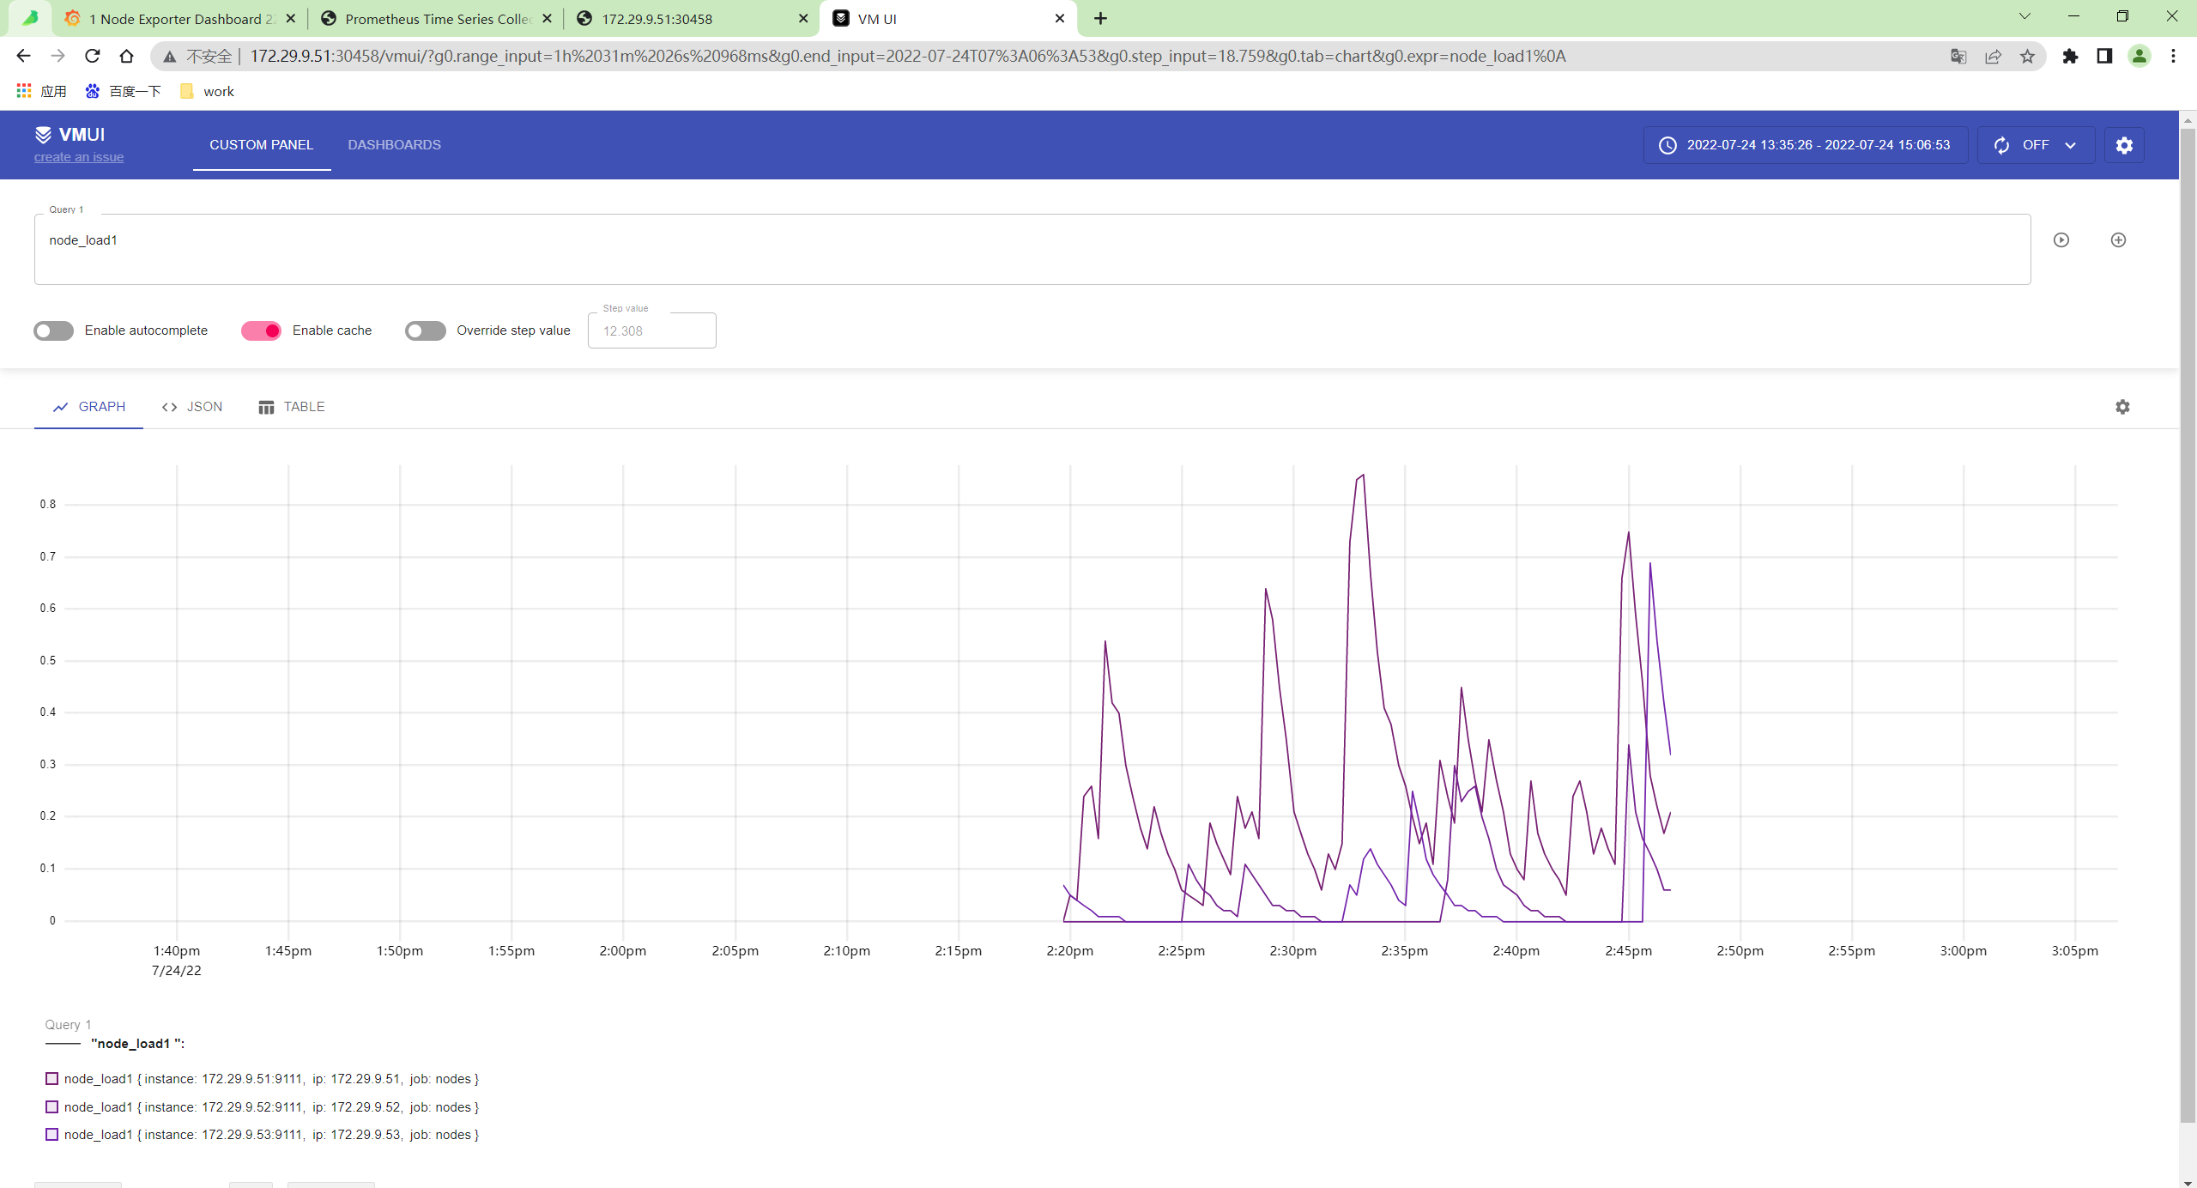Click the node_load1 query input field
The height and width of the screenshot is (1188, 2197).
click(1030, 249)
